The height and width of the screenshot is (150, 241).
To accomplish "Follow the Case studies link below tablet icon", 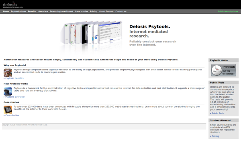I will [x=12, y=115].
